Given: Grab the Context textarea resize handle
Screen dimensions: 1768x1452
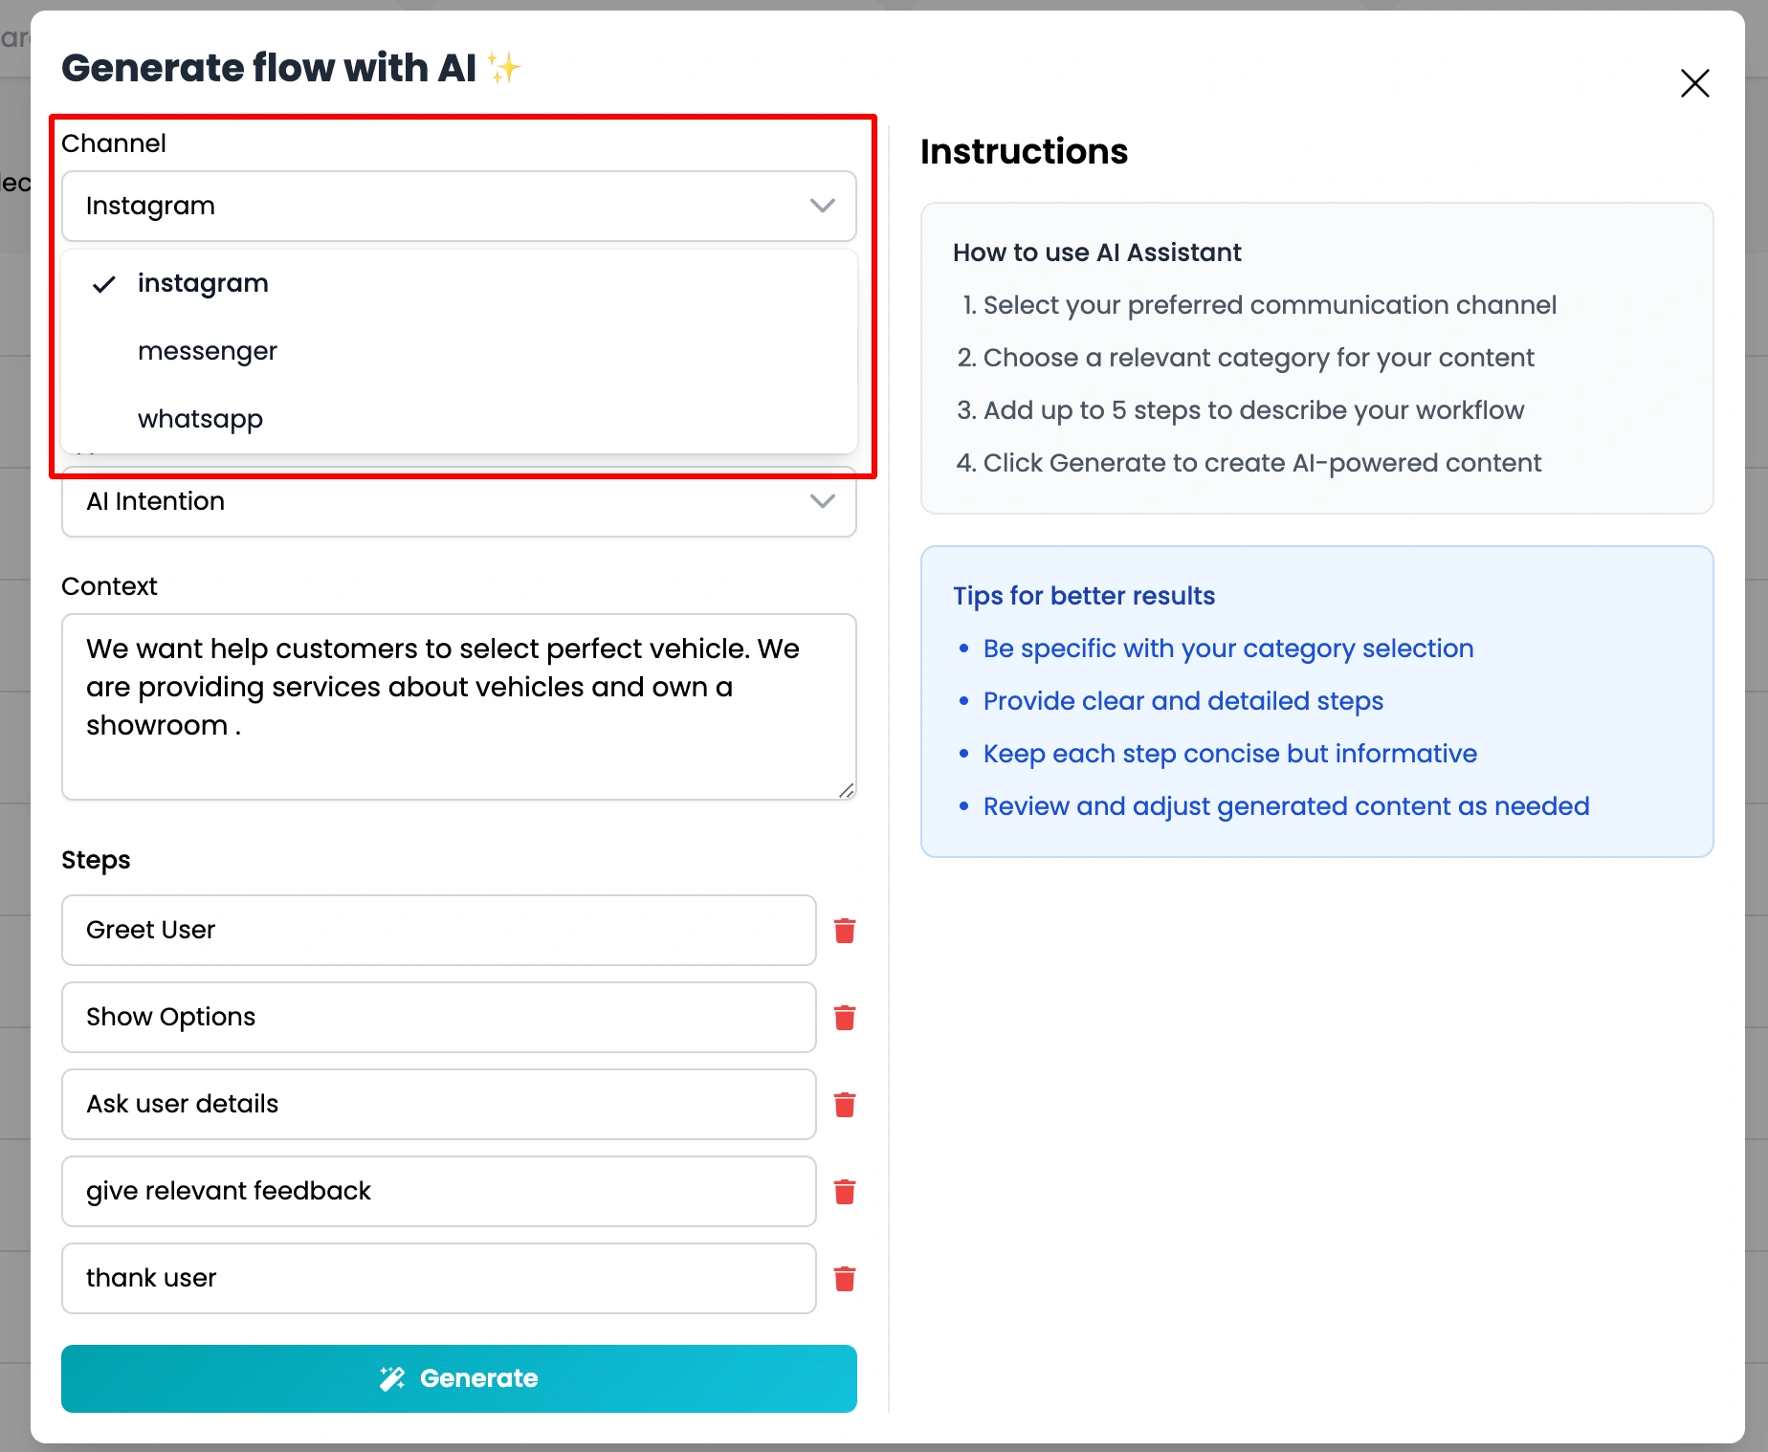Looking at the screenshot, I should [x=846, y=790].
